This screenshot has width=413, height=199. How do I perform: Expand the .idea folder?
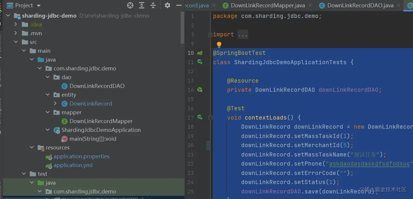coord(16,24)
